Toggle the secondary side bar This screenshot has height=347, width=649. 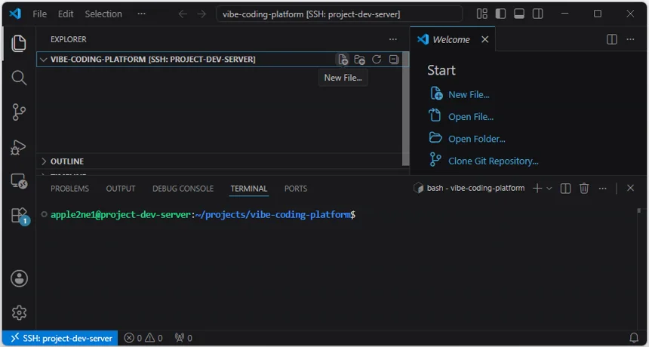[537, 14]
